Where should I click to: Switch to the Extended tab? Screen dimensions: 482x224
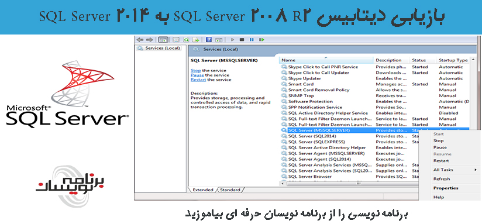click(202, 190)
